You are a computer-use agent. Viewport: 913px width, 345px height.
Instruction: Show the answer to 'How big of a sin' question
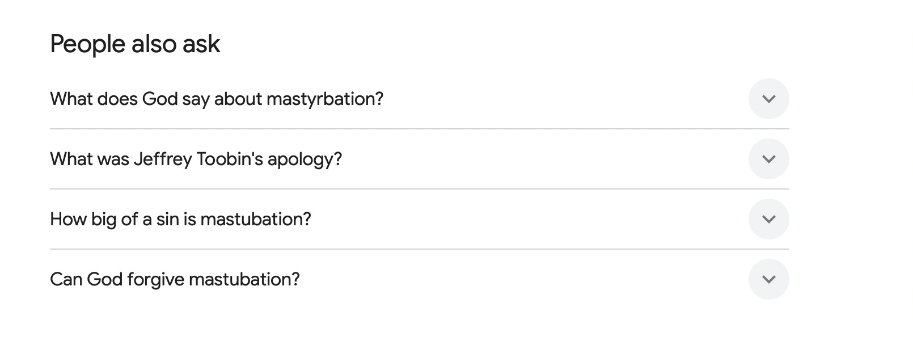419,219
